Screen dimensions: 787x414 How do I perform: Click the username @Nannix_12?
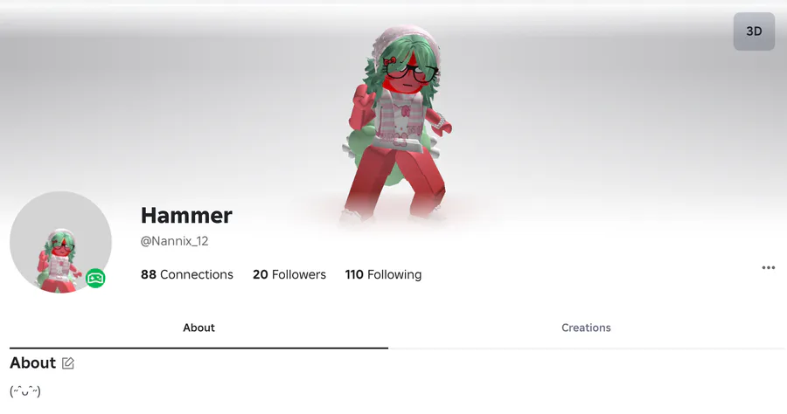[x=174, y=241]
